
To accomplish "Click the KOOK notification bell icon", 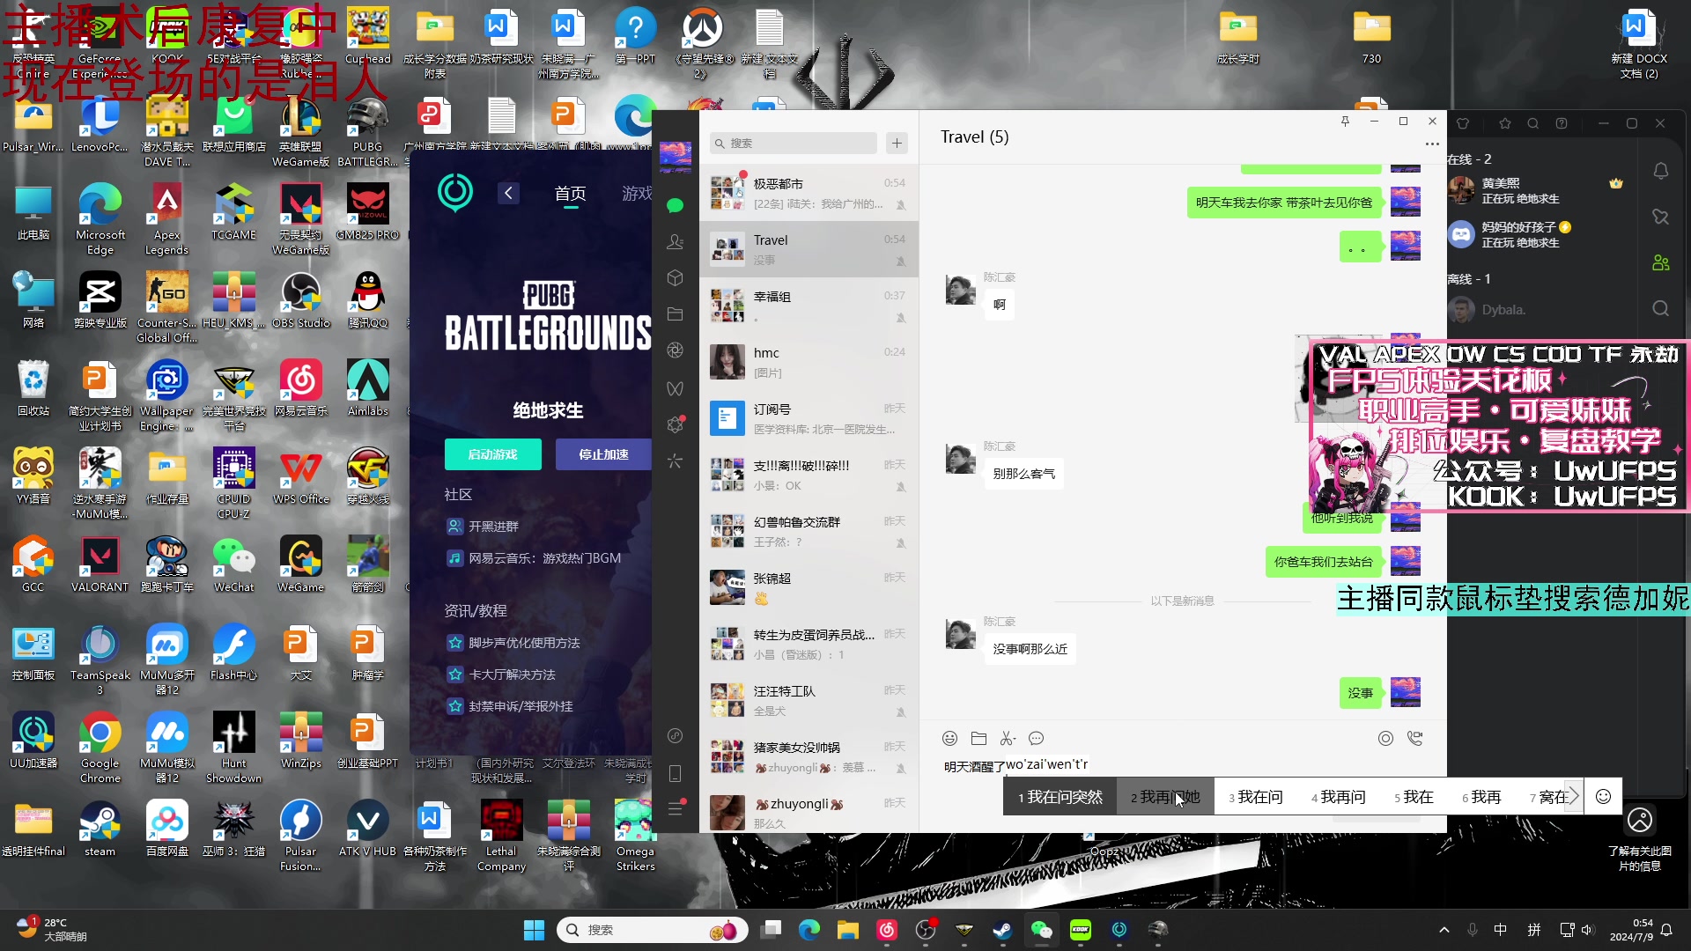I will [1660, 172].
